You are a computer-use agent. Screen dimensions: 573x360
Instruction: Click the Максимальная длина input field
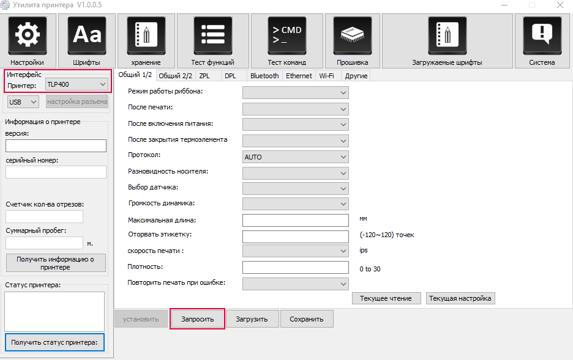pyautogui.click(x=295, y=220)
